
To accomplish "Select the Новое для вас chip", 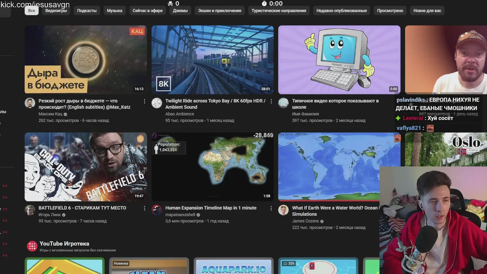I will (x=427, y=11).
